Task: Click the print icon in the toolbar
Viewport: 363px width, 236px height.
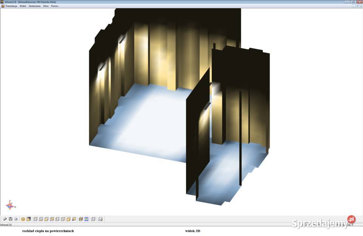Action: point(16,219)
